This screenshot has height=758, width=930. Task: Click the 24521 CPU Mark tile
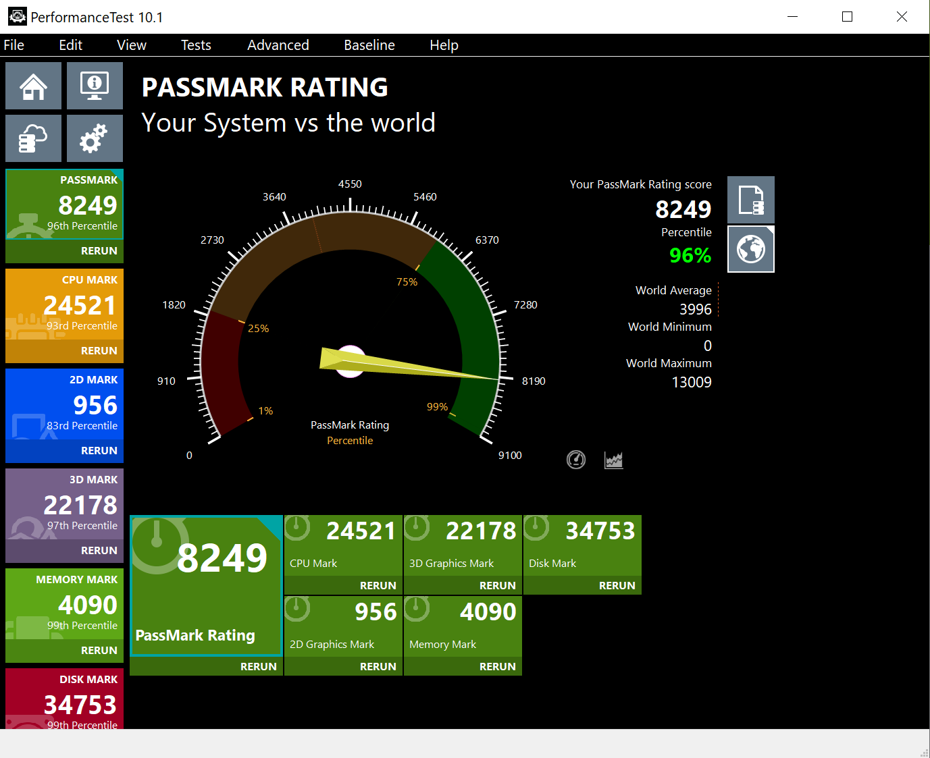click(x=343, y=545)
